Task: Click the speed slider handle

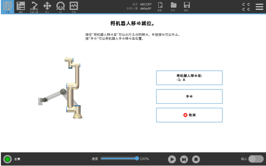Action: click(x=137, y=159)
